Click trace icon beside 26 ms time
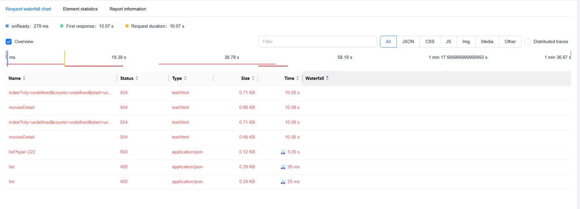Screen dimensions: 580x209 [283, 167]
